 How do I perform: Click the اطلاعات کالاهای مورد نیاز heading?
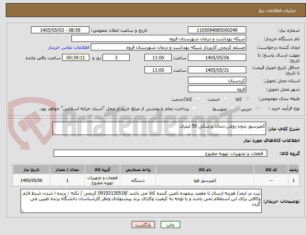[x=271, y=140]
